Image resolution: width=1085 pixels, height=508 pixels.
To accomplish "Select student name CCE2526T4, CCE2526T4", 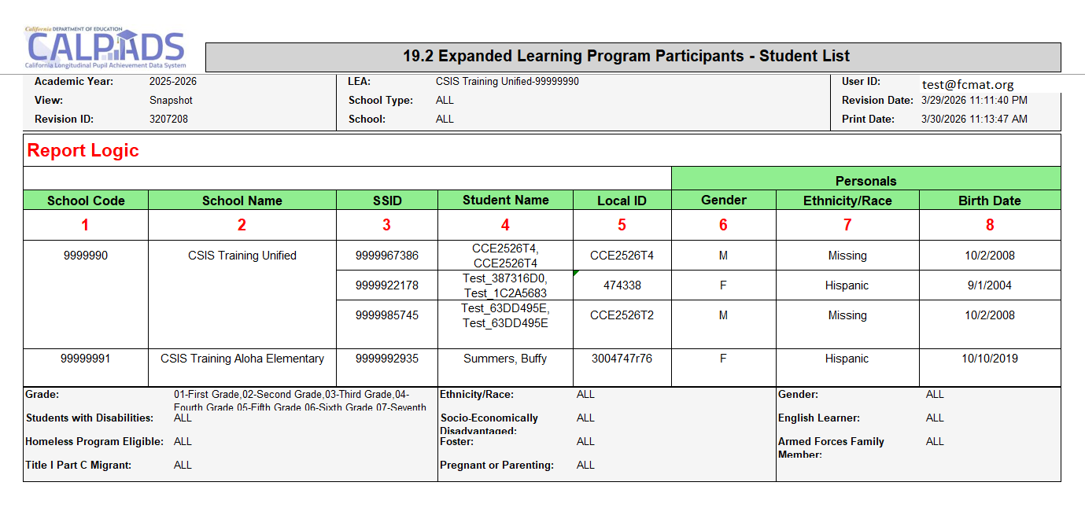I will [505, 256].
